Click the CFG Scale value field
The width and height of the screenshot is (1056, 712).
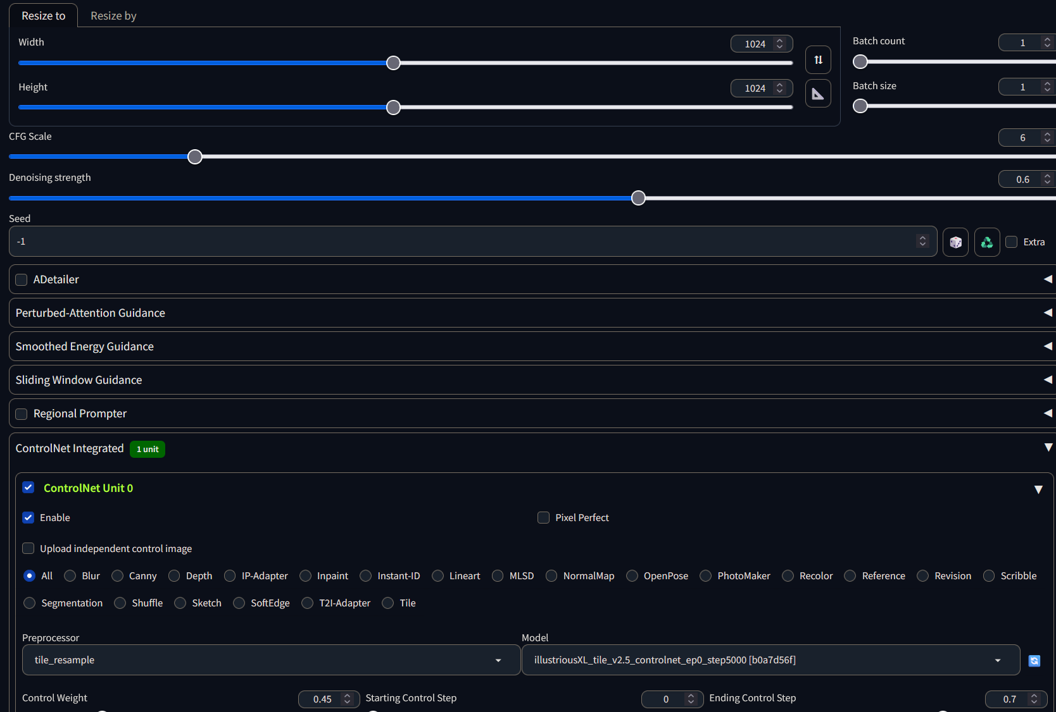1027,137
